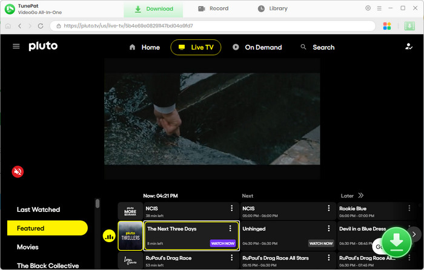Image resolution: width=424 pixels, height=270 pixels.
Task: Select the Pluto More Drama channel thumbnail
Action: pyautogui.click(x=130, y=211)
